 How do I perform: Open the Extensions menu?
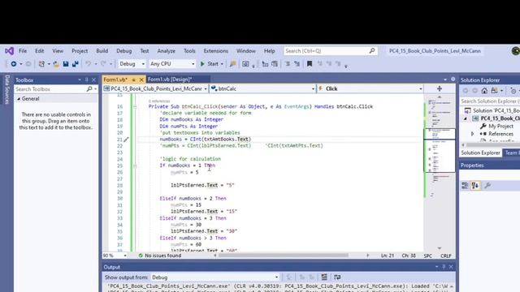coord(215,50)
